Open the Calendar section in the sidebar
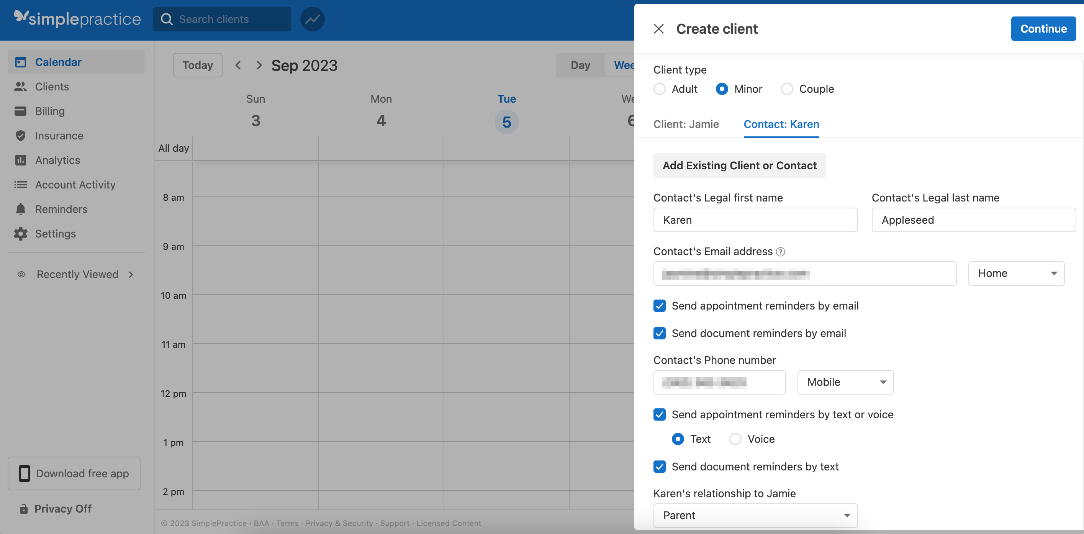Viewport: 1084px width, 534px height. (x=58, y=62)
